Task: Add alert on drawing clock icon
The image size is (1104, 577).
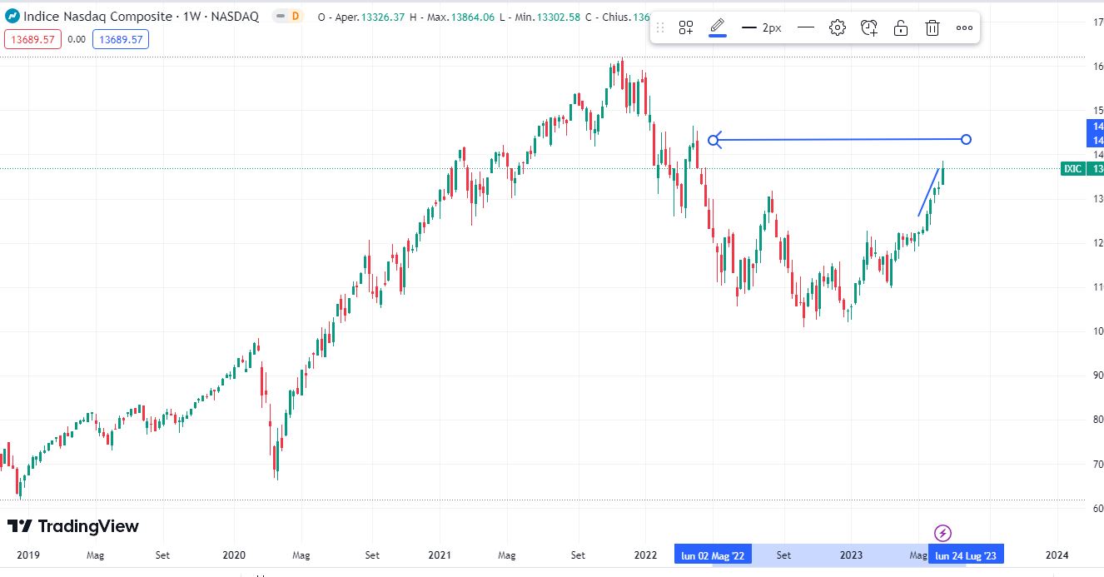Action: 869,28
